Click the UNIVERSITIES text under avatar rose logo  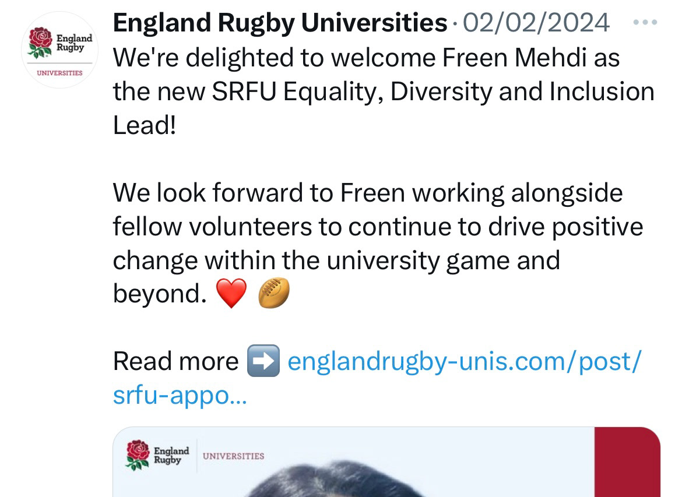coord(59,73)
